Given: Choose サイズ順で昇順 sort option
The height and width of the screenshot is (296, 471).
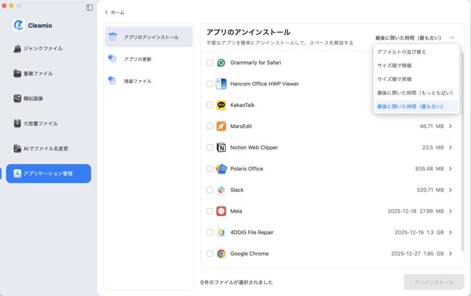Looking at the screenshot, I should tap(416, 79).
